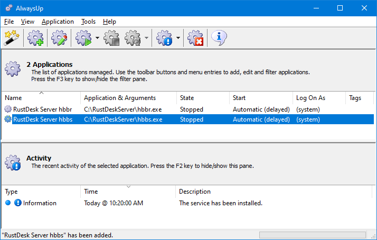
Task: Stop the application with stop gear icon
Action: (111, 38)
